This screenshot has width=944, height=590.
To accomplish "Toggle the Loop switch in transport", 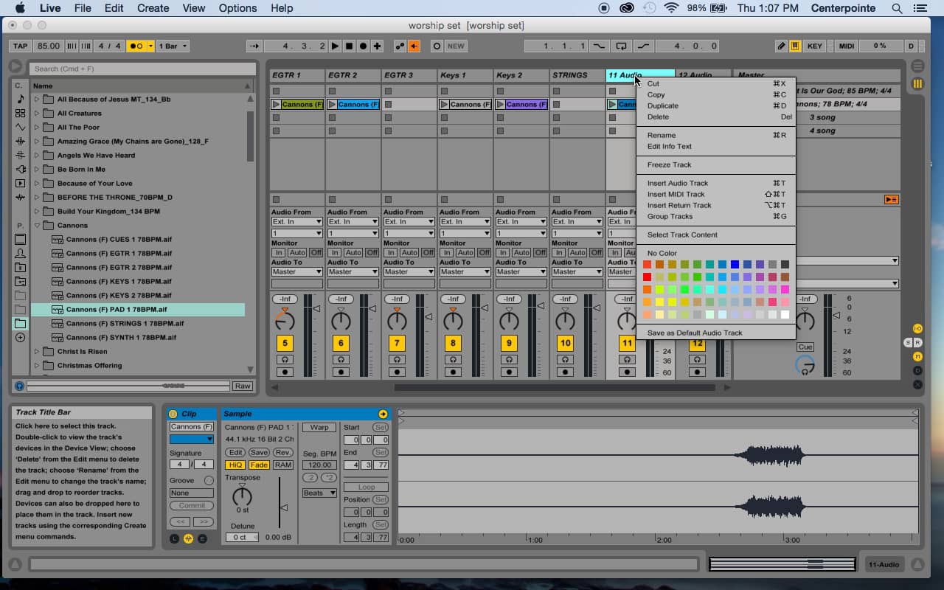I will [621, 46].
